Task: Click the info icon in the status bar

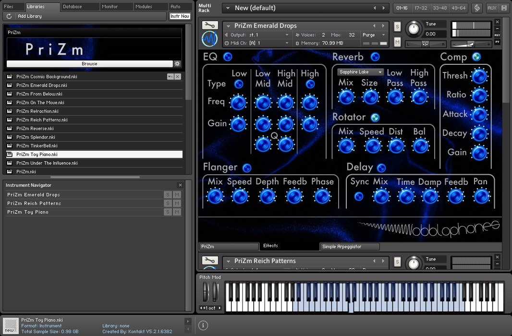Action: [x=203, y=325]
